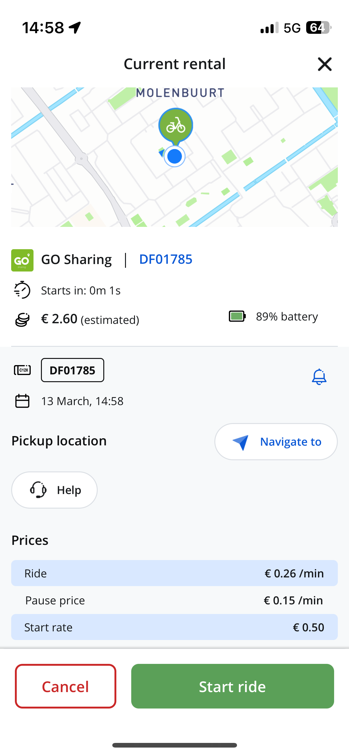Viewport: 349px width, 755px height.
Task: Start the ride
Action: (x=232, y=686)
